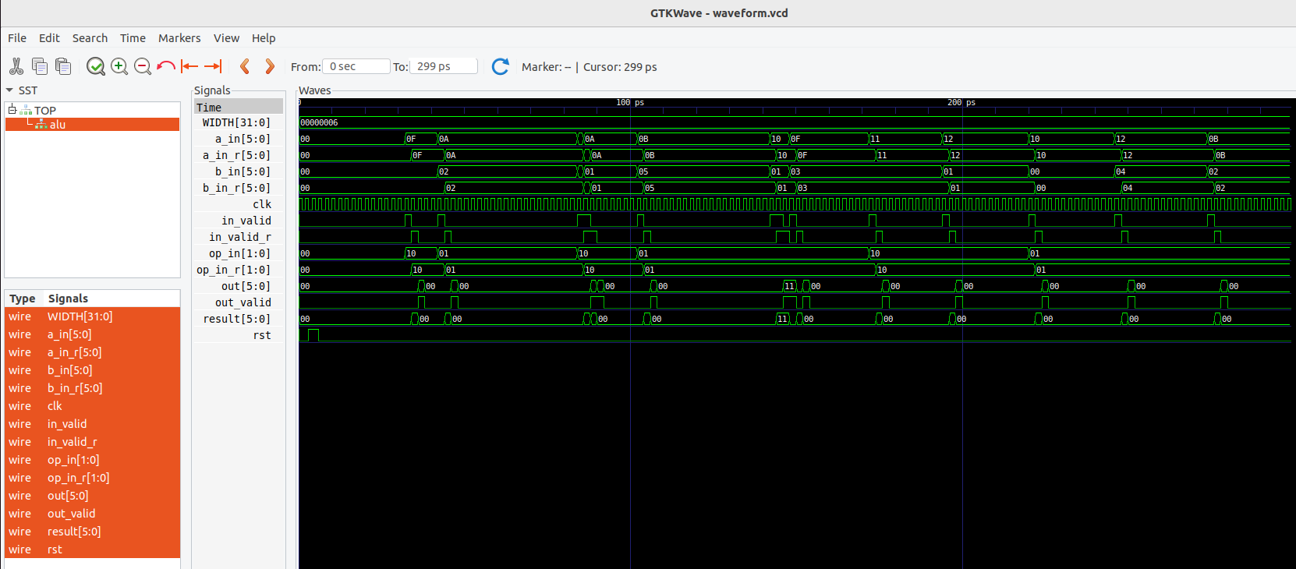Select a_in_r[5:0] wire in signal list
The width and height of the screenshot is (1296, 569).
point(93,352)
